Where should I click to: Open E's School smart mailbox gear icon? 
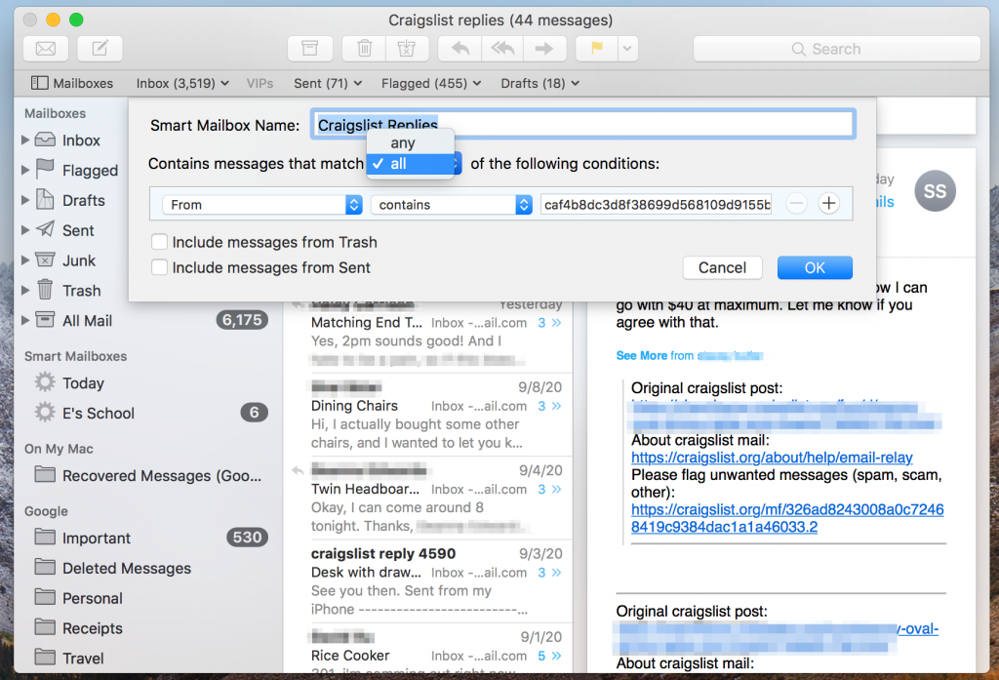[x=45, y=413]
